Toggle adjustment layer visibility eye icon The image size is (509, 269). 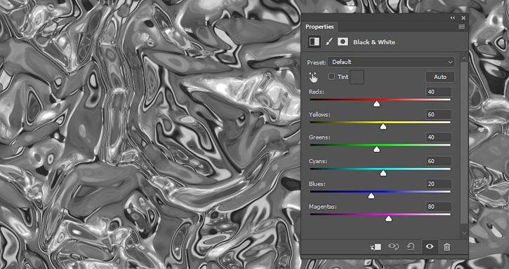coord(430,247)
